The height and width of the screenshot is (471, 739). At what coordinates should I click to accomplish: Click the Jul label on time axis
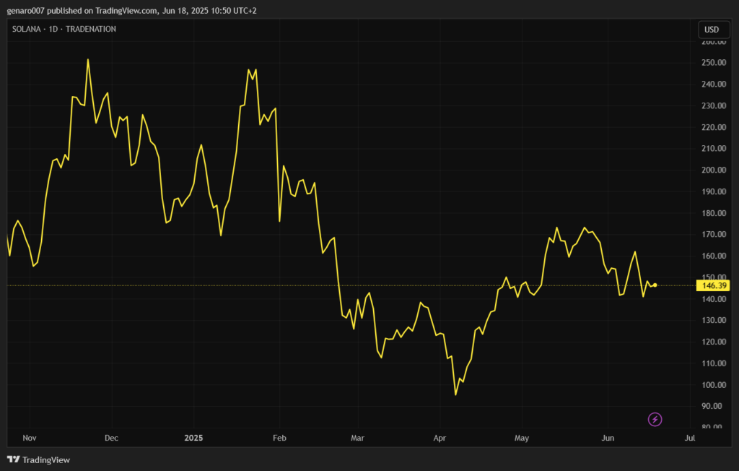pos(690,438)
